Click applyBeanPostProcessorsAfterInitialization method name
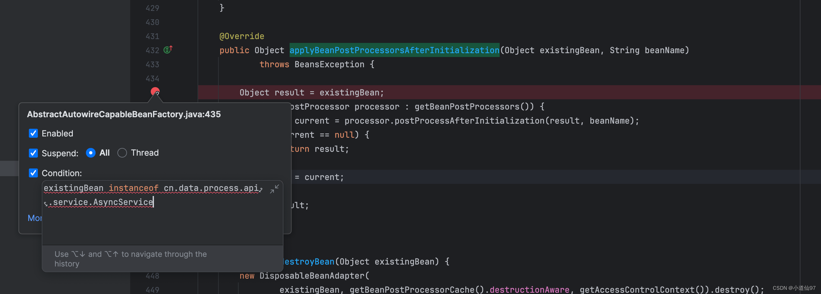The height and width of the screenshot is (294, 821). (x=394, y=50)
